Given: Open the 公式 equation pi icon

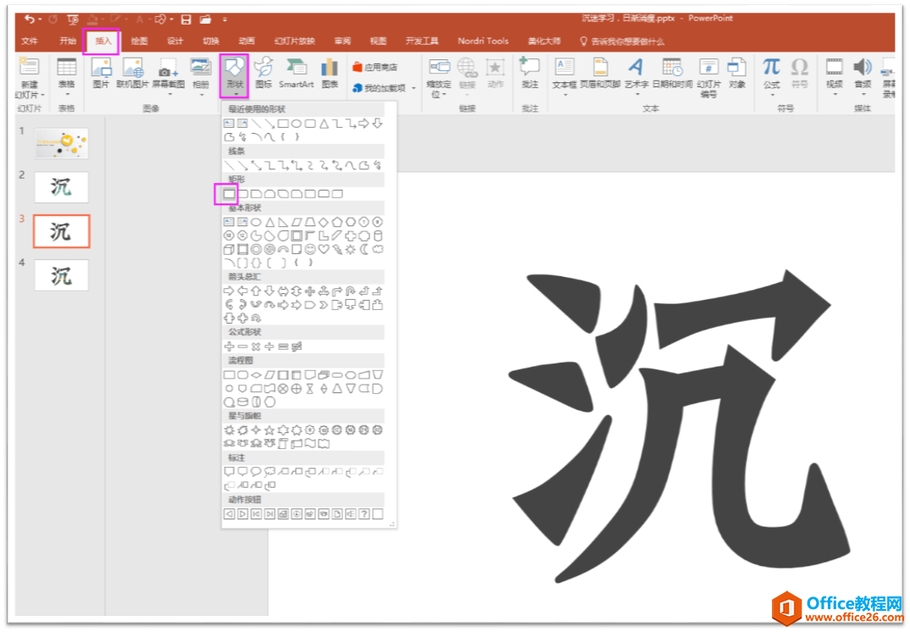Looking at the screenshot, I should click(x=771, y=73).
